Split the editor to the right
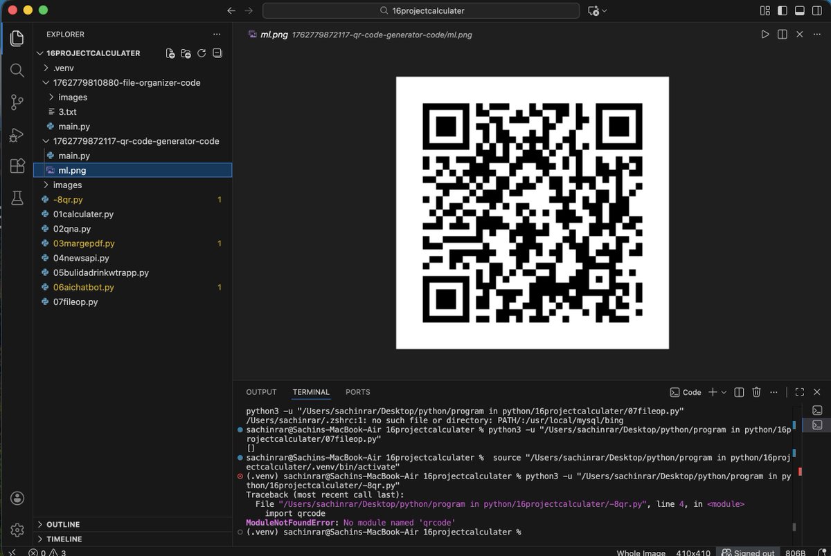Image resolution: width=831 pixels, height=556 pixels. (783, 34)
